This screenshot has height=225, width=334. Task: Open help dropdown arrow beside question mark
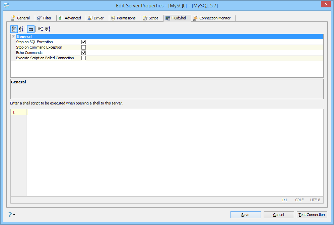click(14, 215)
